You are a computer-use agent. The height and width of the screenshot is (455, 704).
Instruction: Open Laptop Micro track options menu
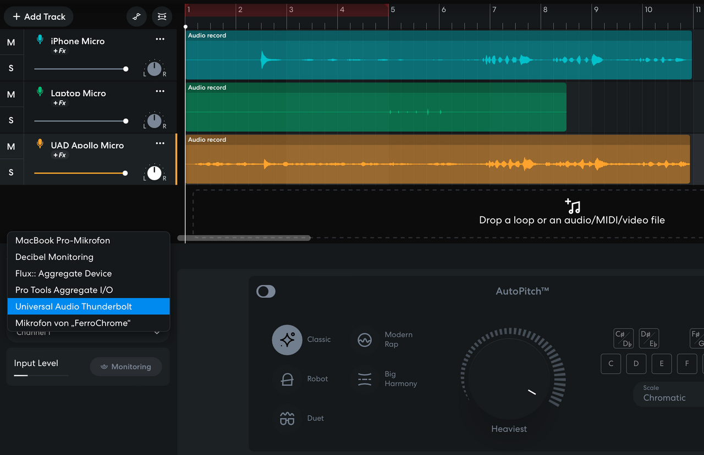coord(160,91)
